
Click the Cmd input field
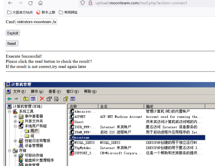[x=36, y=22]
